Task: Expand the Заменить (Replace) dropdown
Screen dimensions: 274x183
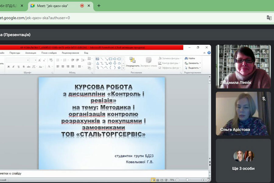Action: click(200, 63)
